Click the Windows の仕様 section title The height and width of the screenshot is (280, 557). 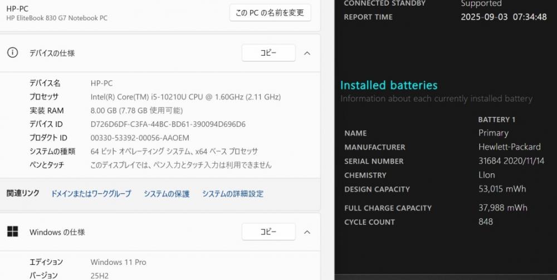click(x=57, y=232)
